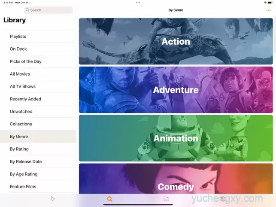
Task: Tap the Wi-Fi status icon
Action: pyautogui.click(x=265, y=3)
